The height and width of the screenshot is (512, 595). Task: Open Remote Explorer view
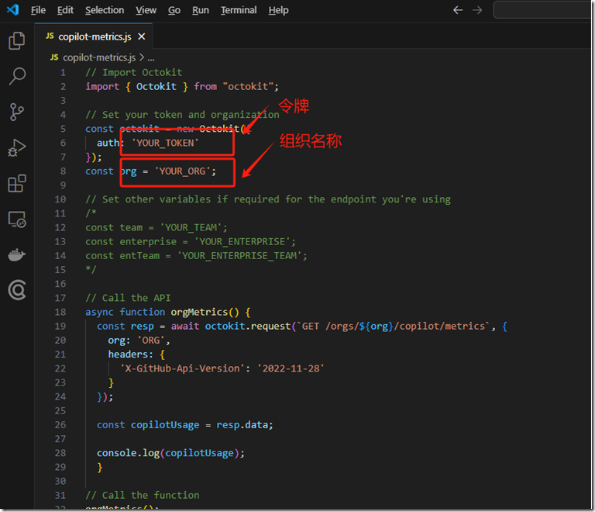(x=17, y=220)
